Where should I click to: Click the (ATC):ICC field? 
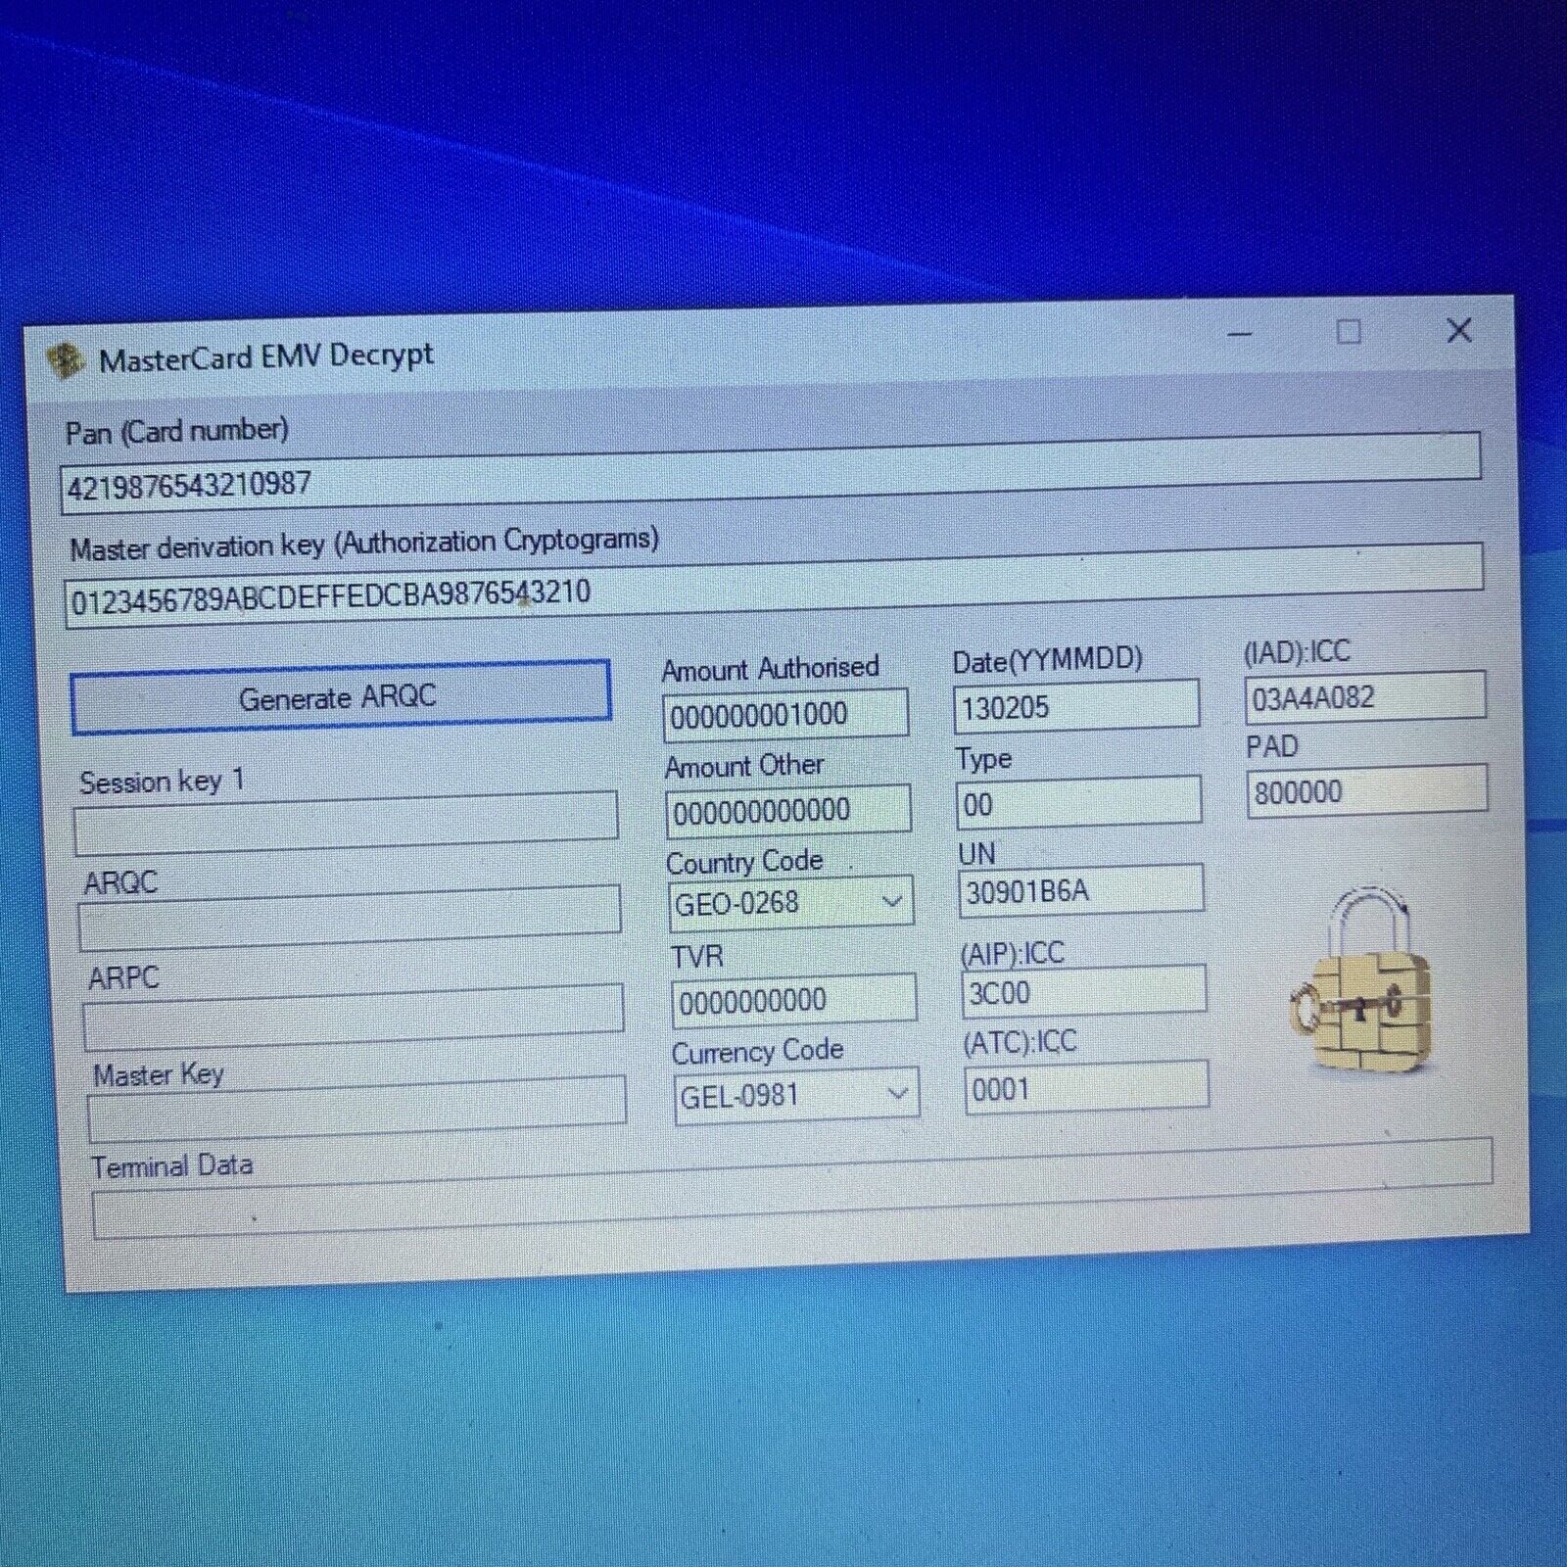click(1085, 1088)
